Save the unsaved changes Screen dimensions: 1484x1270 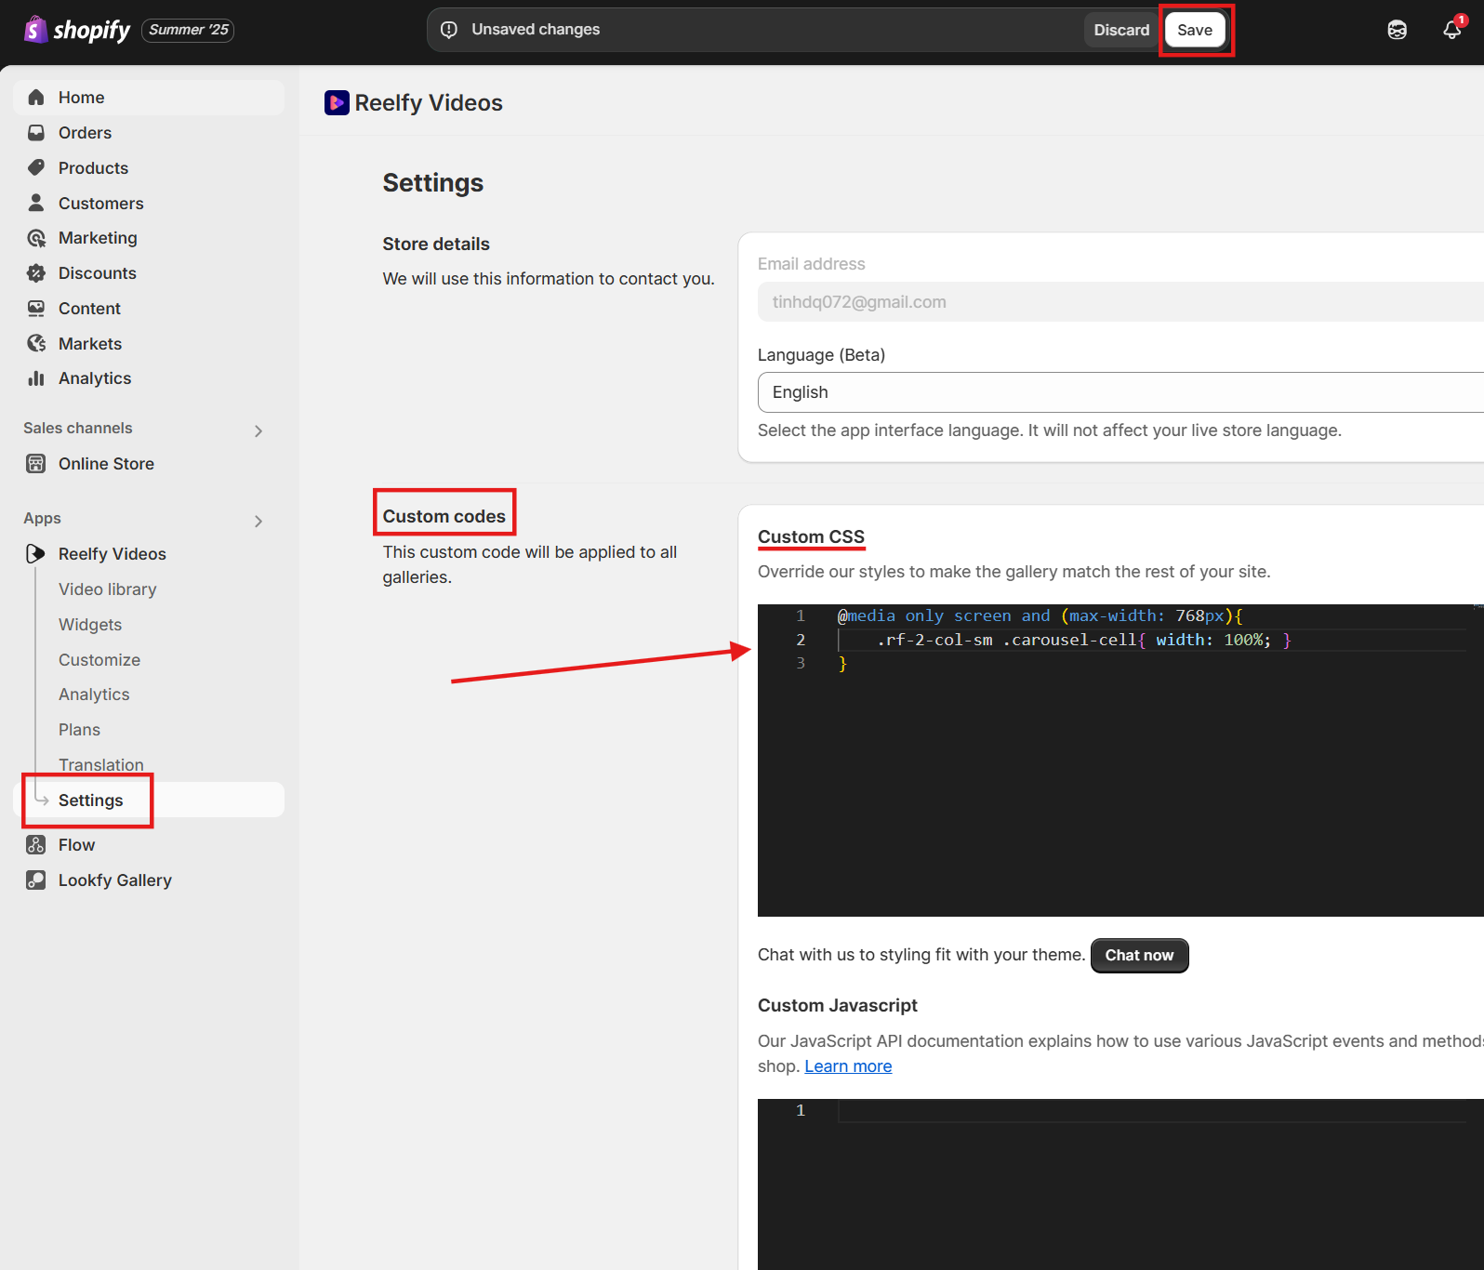(1195, 30)
